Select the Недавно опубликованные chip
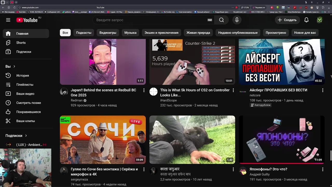The width and height of the screenshot is (332, 187). (238, 33)
